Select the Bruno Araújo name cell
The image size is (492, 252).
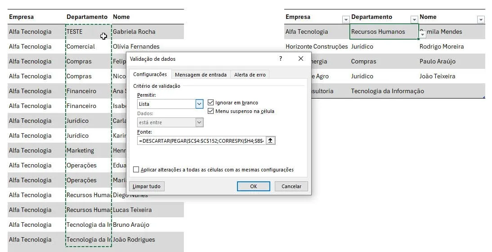point(148,225)
